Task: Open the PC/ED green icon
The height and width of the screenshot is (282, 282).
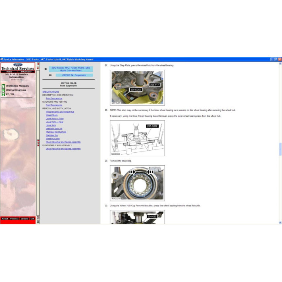Action: (3, 94)
